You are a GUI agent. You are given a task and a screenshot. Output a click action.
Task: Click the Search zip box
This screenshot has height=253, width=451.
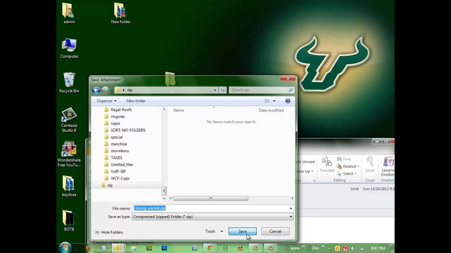259,90
